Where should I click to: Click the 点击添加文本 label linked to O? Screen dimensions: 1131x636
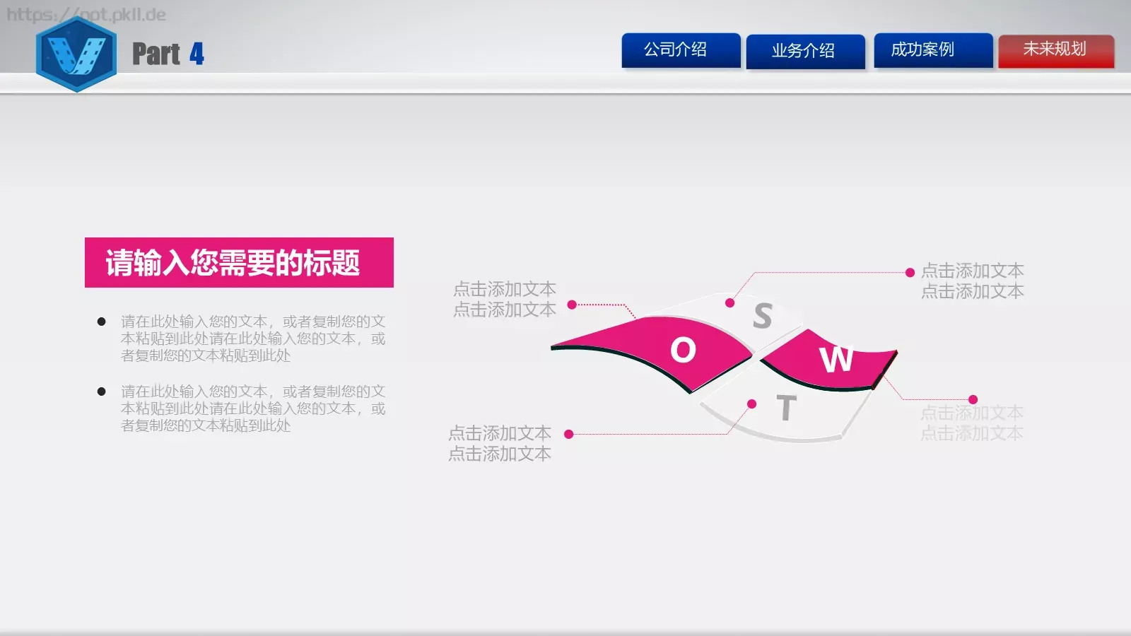click(505, 299)
